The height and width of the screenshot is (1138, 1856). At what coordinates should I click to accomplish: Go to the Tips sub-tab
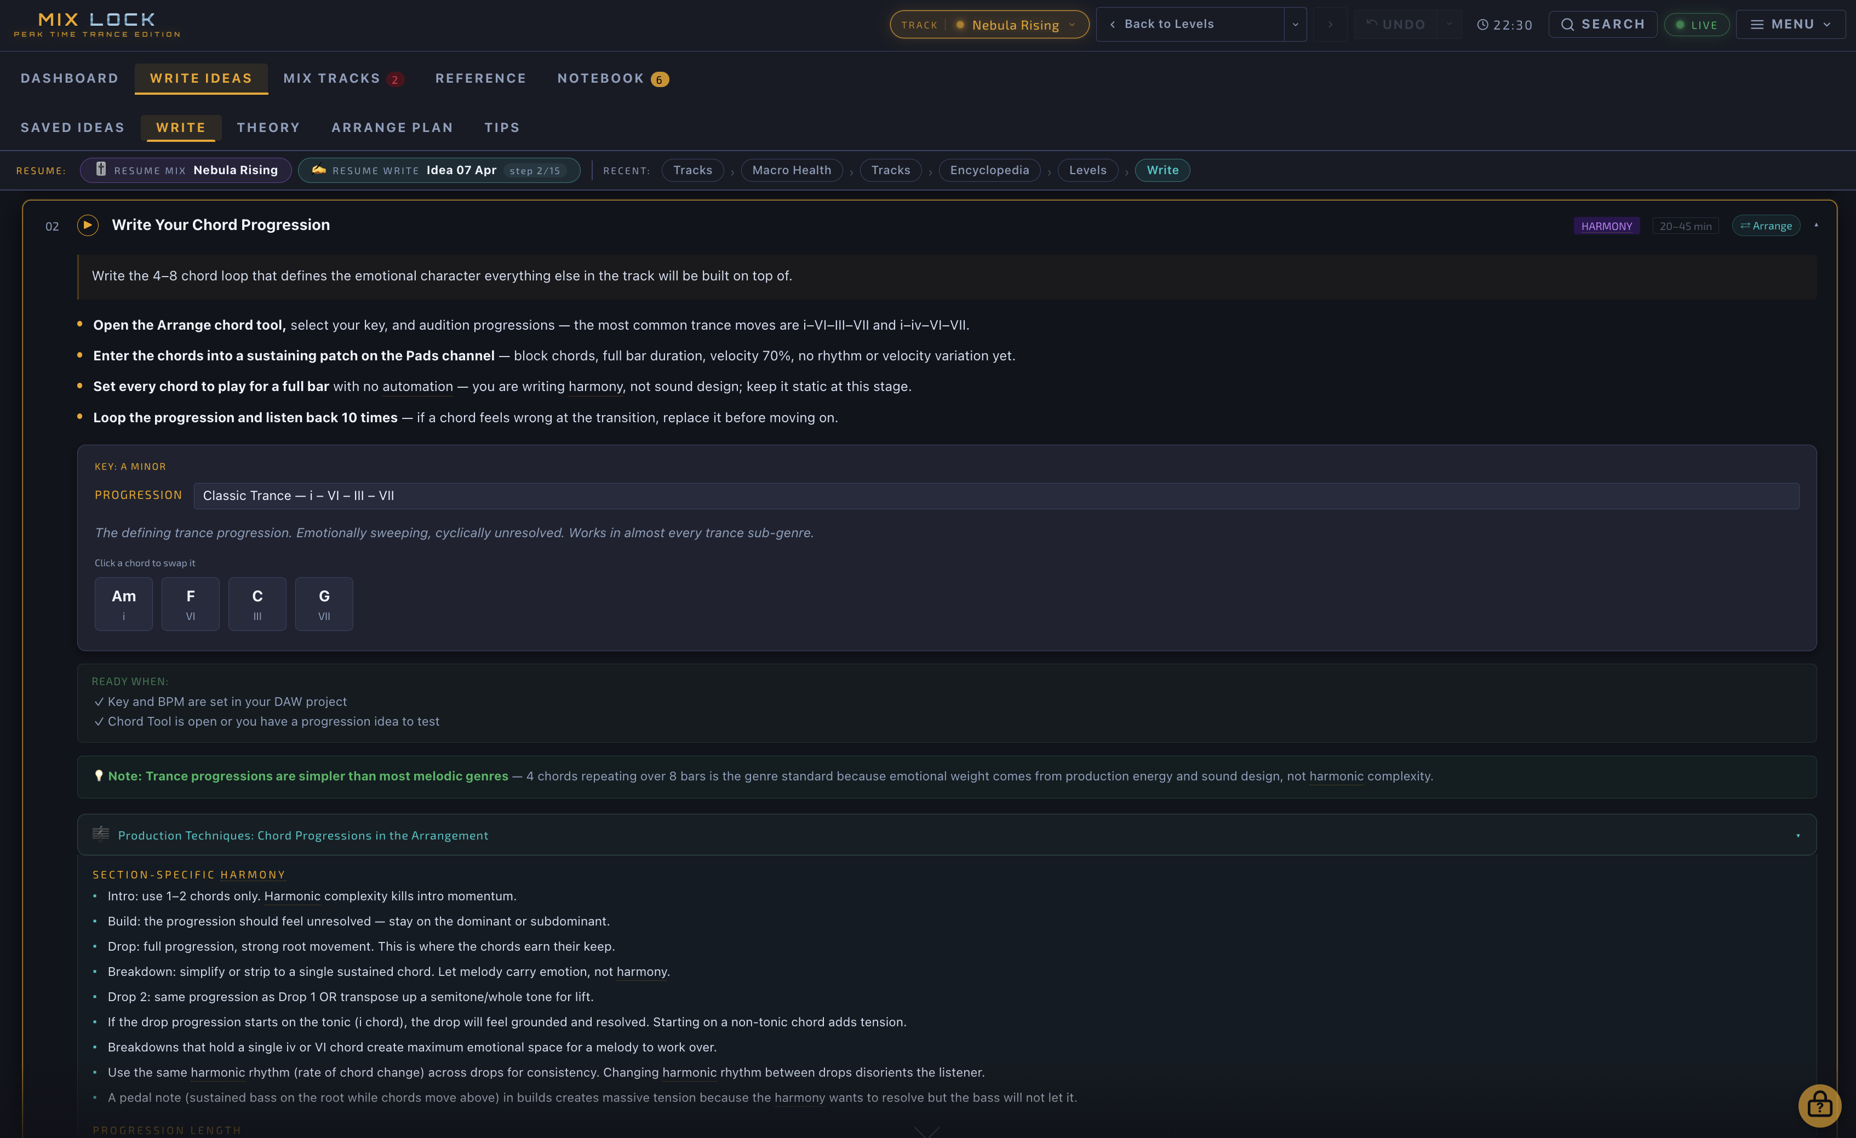coord(502,127)
